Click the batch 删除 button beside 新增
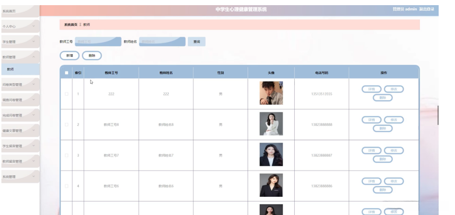The height and width of the screenshot is (215, 455). point(92,56)
